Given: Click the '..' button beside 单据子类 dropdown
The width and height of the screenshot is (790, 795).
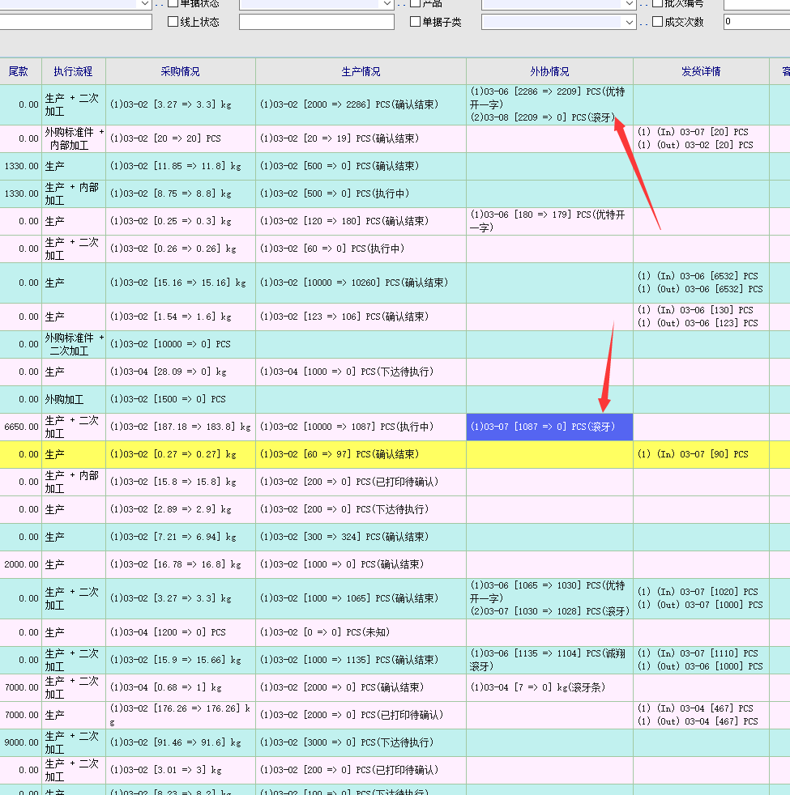Looking at the screenshot, I should click(644, 22).
